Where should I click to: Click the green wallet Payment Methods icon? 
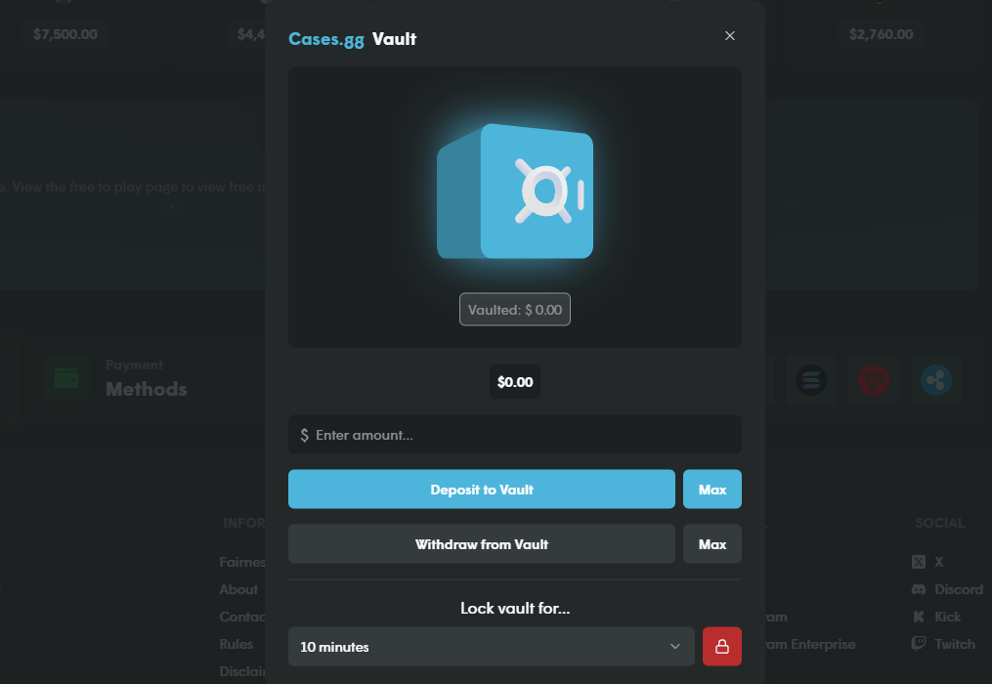66,379
